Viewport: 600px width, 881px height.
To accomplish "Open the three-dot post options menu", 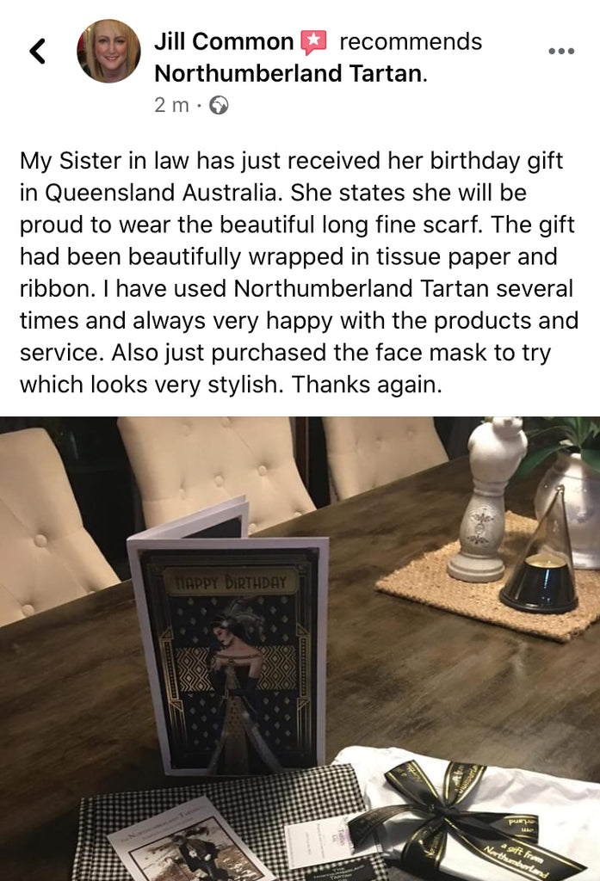I will click(561, 51).
